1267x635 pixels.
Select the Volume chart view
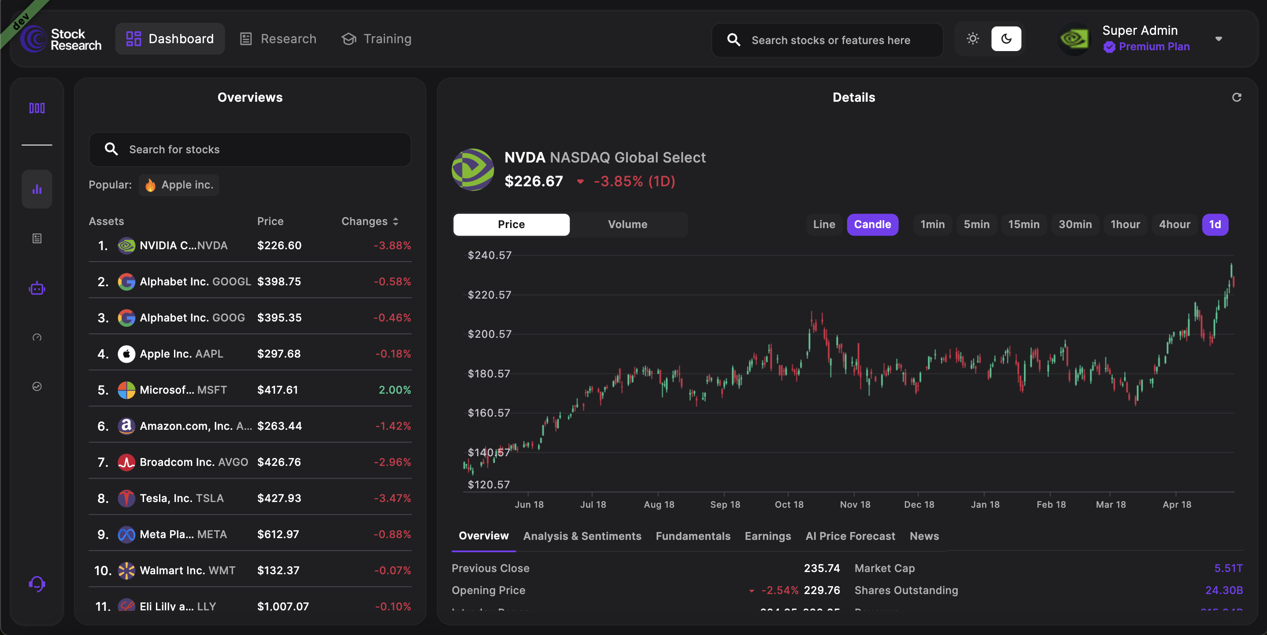coord(628,225)
